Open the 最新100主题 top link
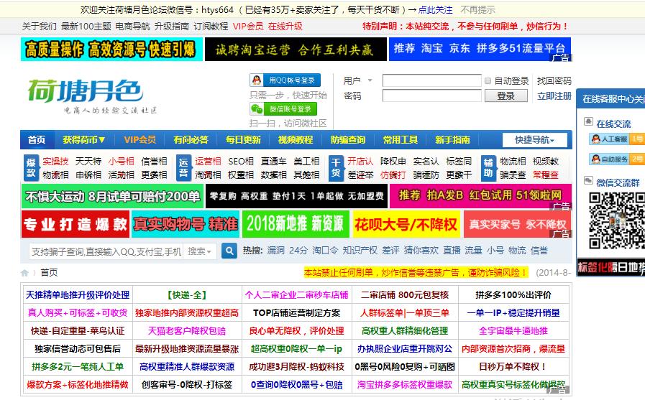The width and height of the screenshot is (645, 400). (x=86, y=27)
